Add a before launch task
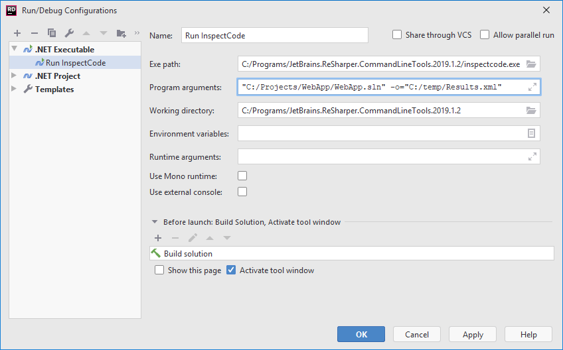 (158, 237)
